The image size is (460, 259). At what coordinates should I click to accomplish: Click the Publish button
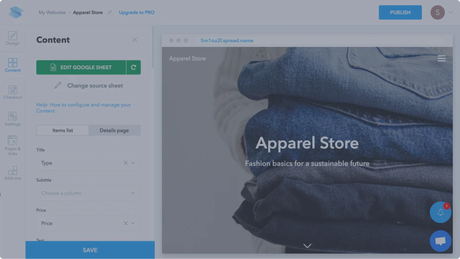click(400, 12)
